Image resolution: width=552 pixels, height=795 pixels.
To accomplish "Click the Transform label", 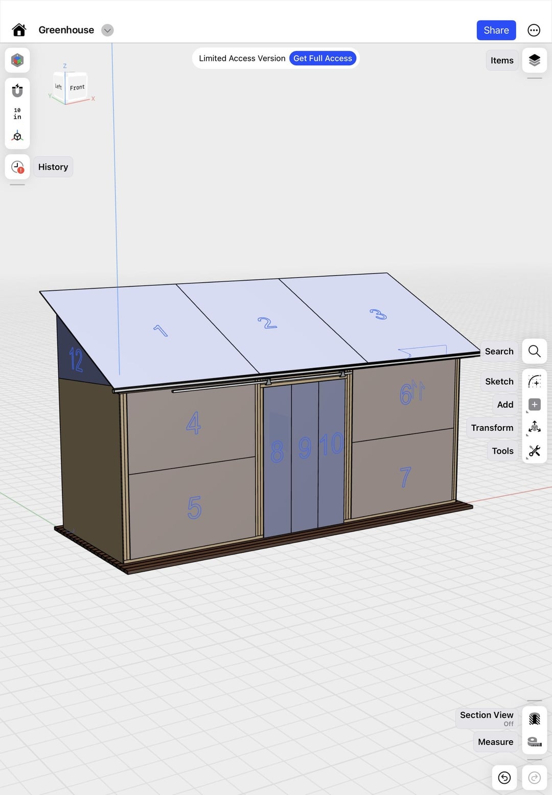I will pos(492,428).
